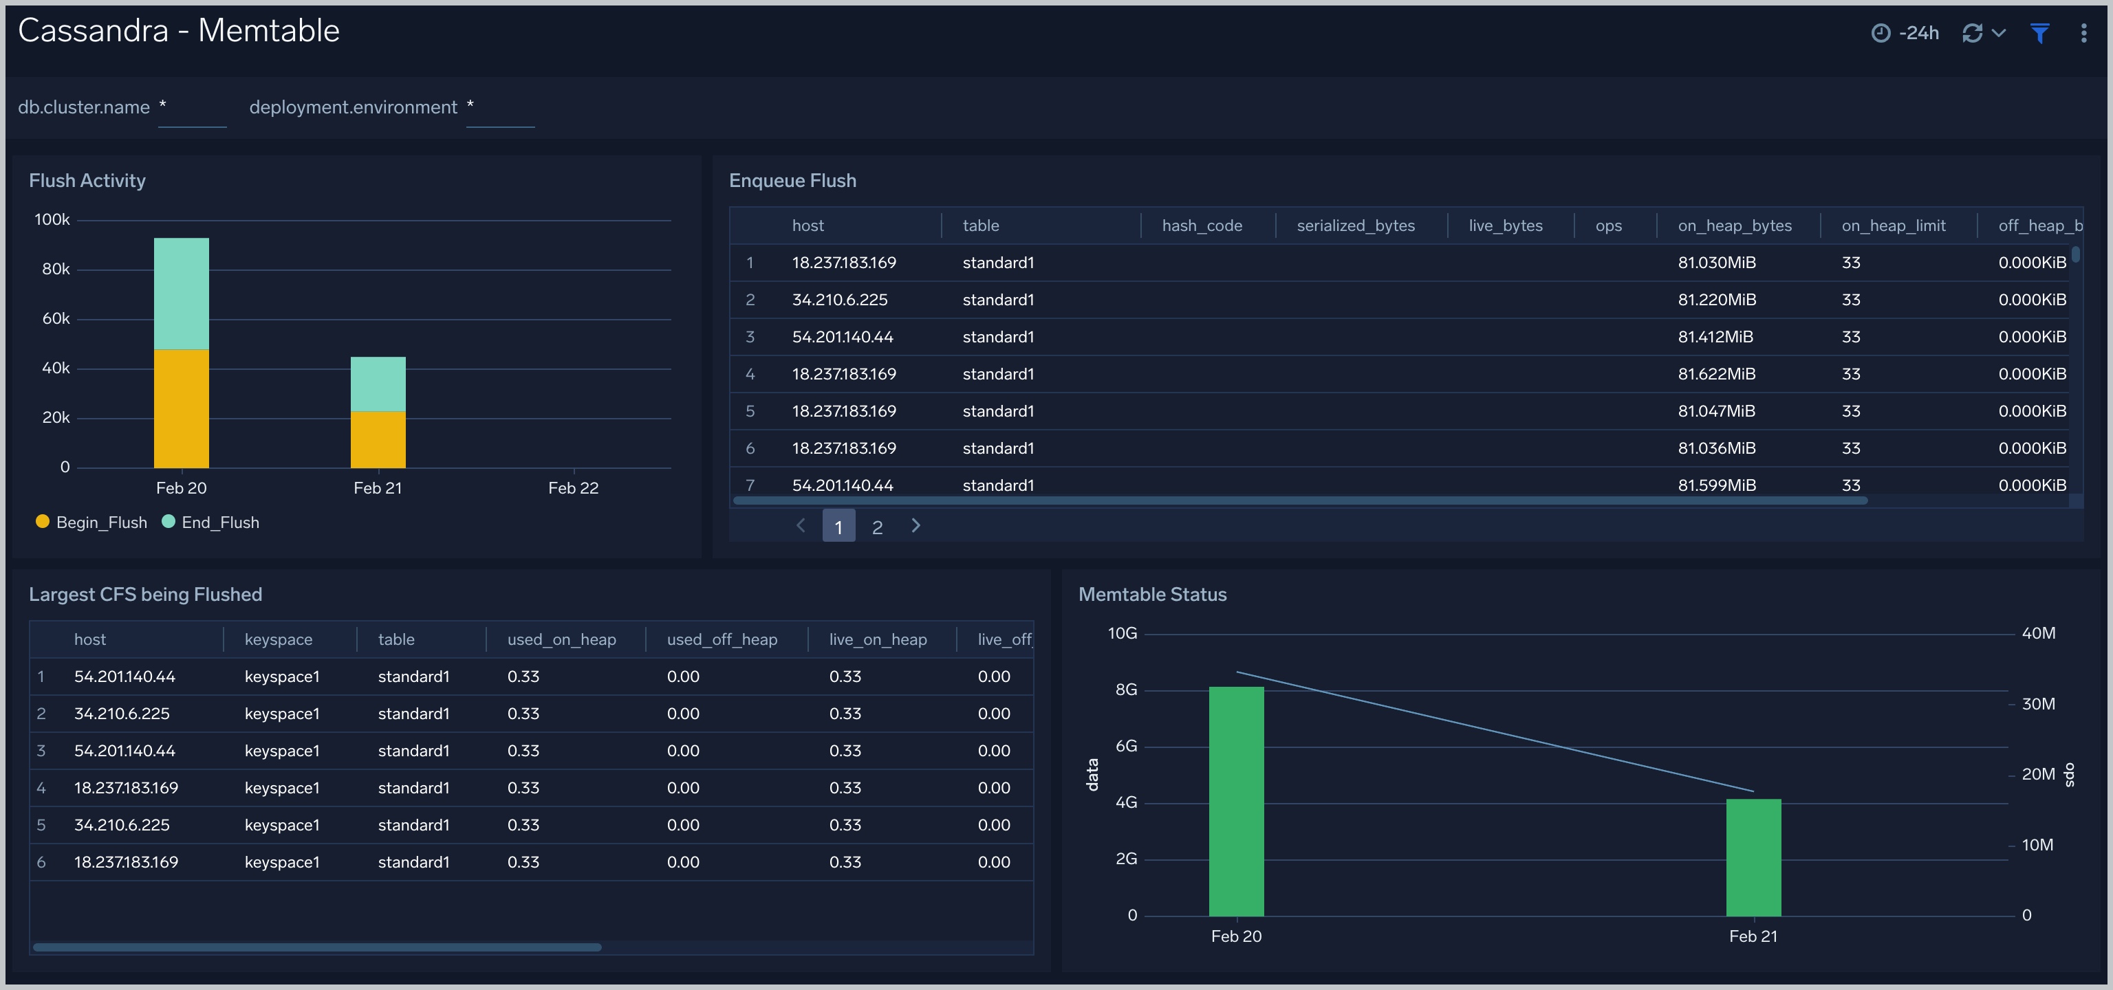The width and height of the screenshot is (2113, 990).
Task: Click the Enqueue Flush vertical scrollbar thumb
Action: (x=2075, y=254)
